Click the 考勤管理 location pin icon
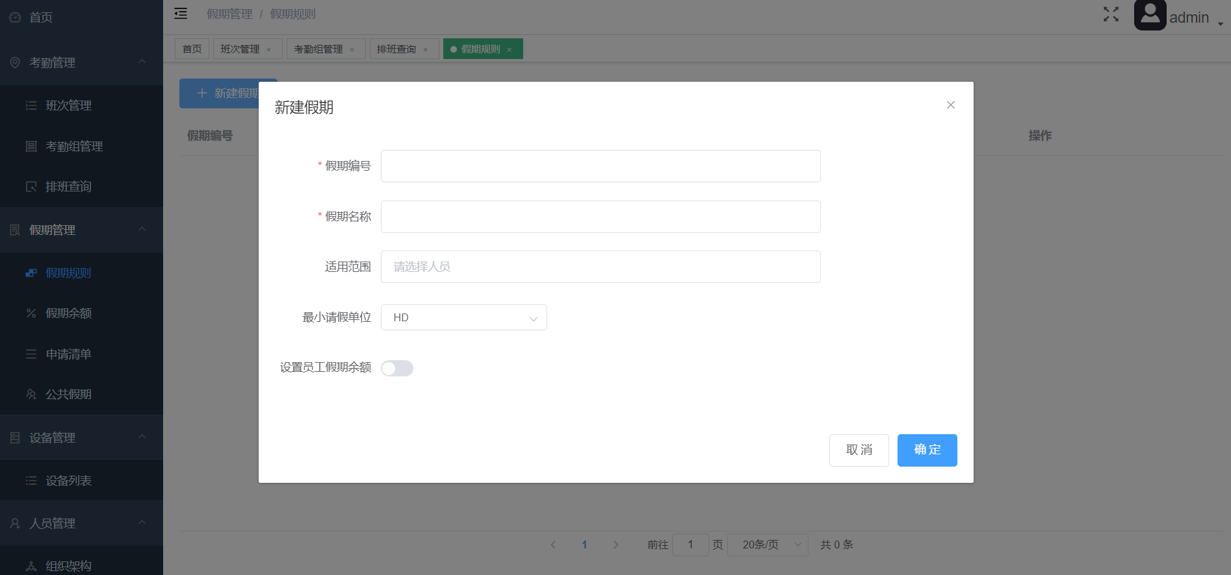The height and width of the screenshot is (575, 1231). (15, 63)
